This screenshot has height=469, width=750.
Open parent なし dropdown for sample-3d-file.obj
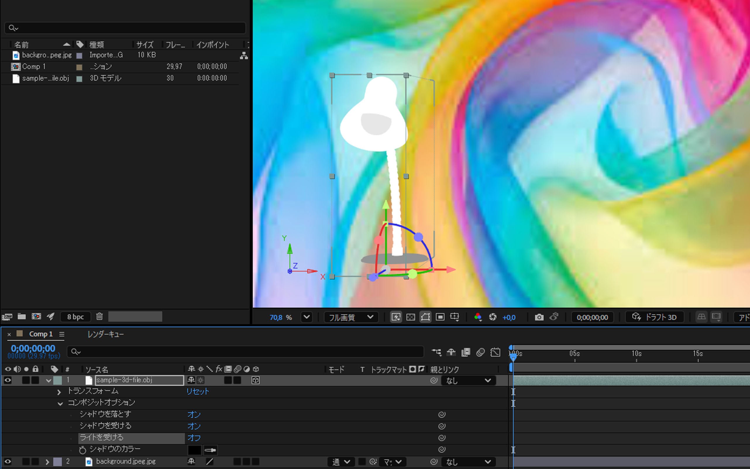469,381
